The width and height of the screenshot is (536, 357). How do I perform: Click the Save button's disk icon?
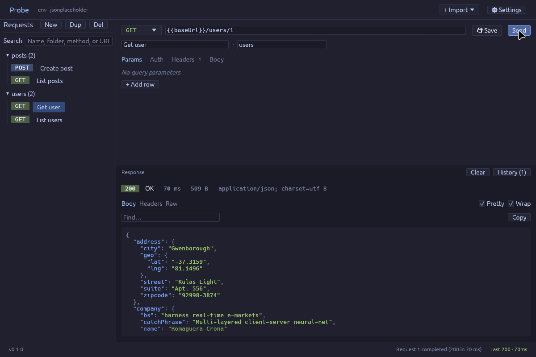pyautogui.click(x=480, y=30)
